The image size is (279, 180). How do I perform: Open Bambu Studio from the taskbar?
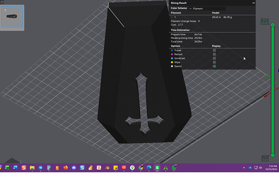tap(157, 168)
